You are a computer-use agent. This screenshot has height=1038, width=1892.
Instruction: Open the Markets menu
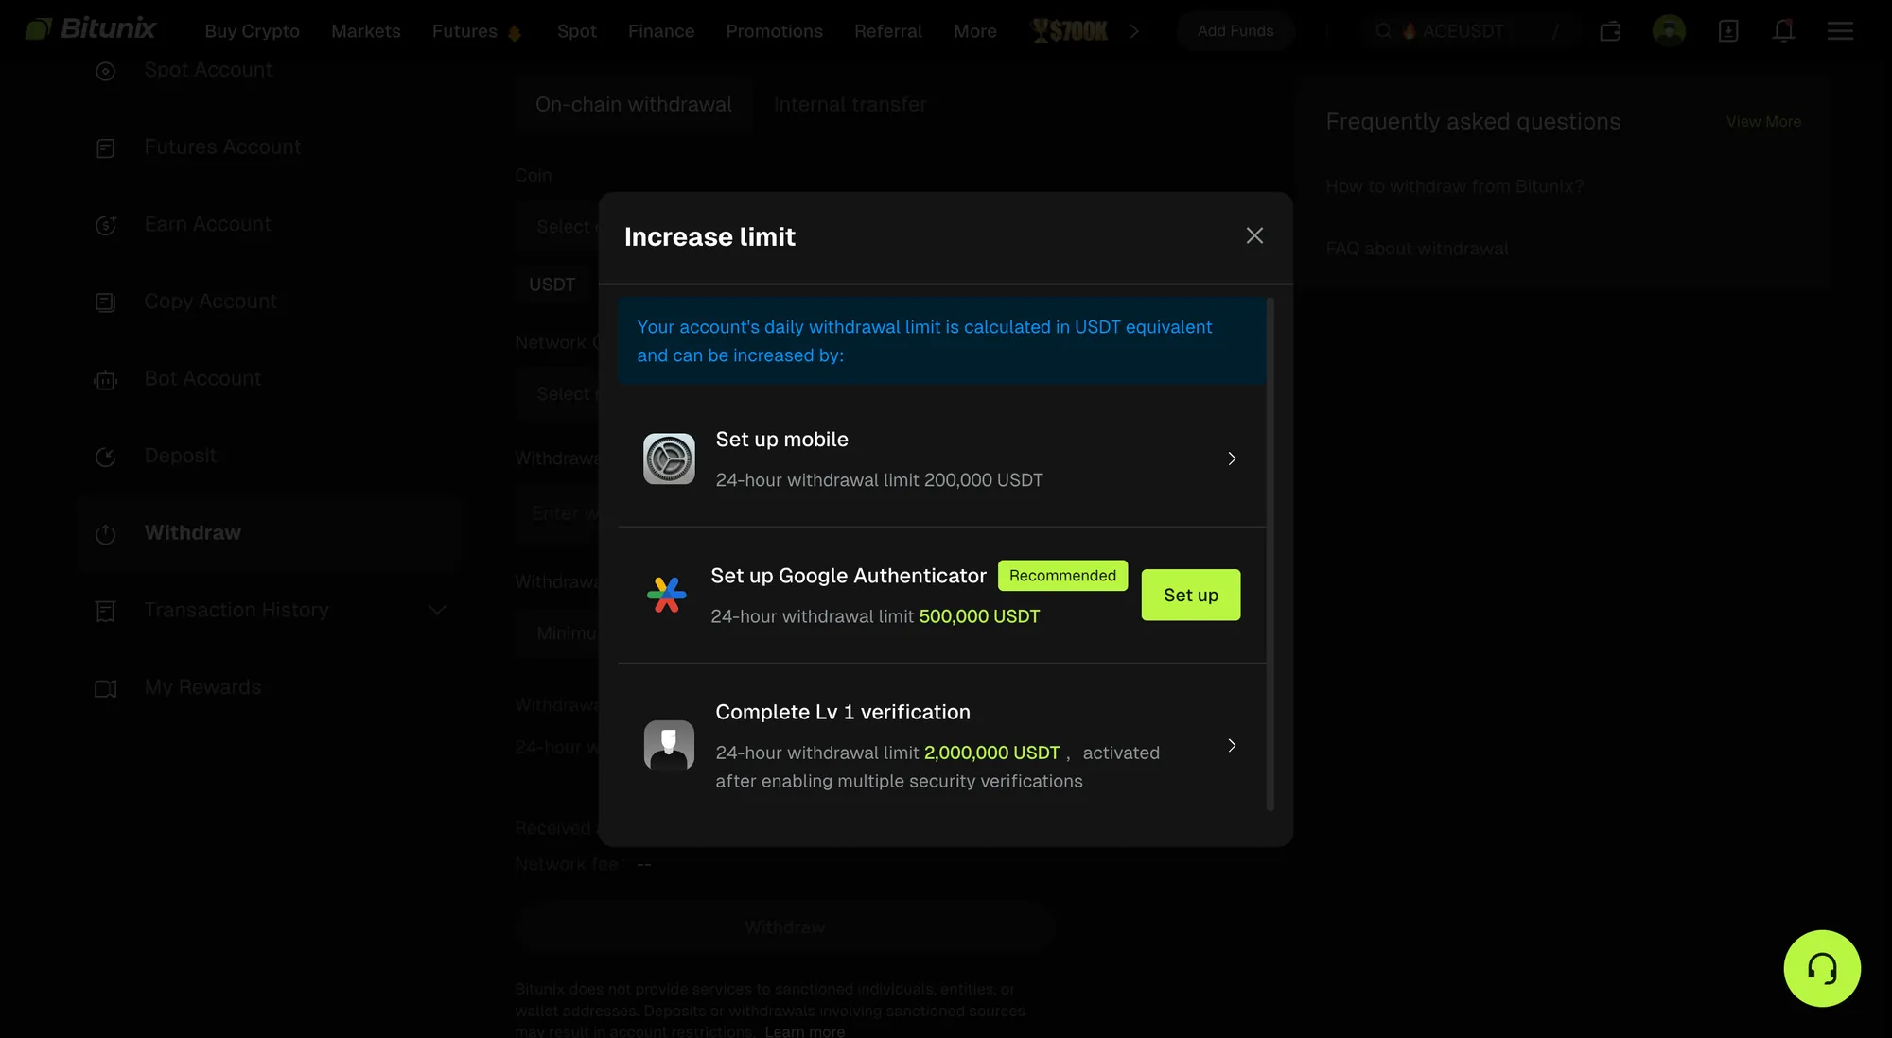point(366,31)
